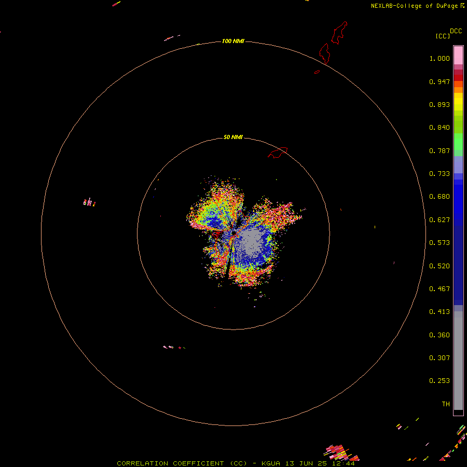The width and height of the screenshot is (467, 467).
Task: Select the 0.520 colorbar value
Action: (x=439, y=266)
